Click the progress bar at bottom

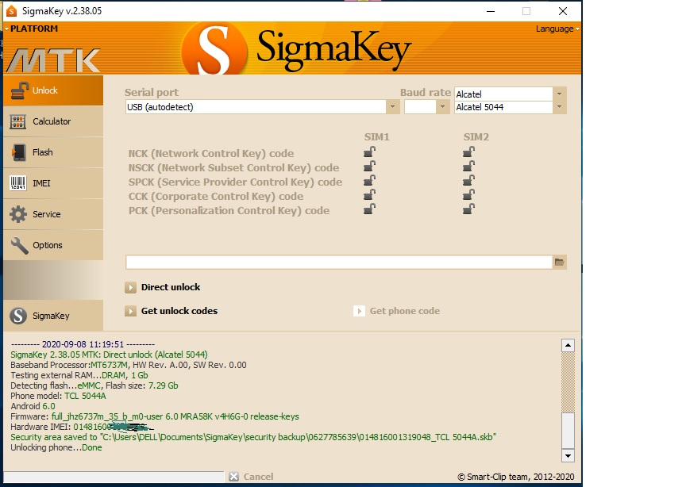point(114,477)
